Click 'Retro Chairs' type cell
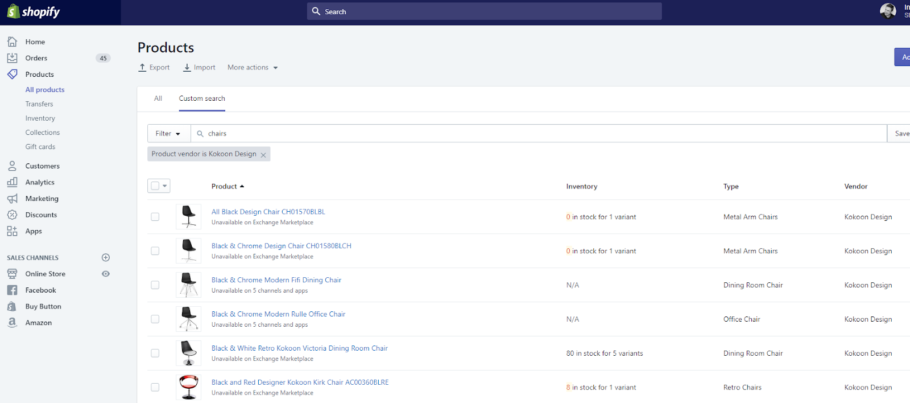The width and height of the screenshot is (910, 403). click(x=742, y=388)
